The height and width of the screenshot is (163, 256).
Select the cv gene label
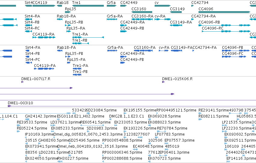coord(156,3)
